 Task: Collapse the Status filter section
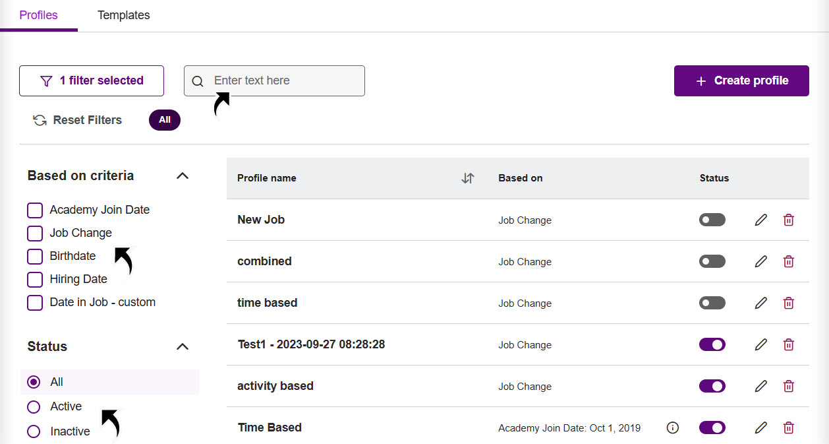[183, 346]
